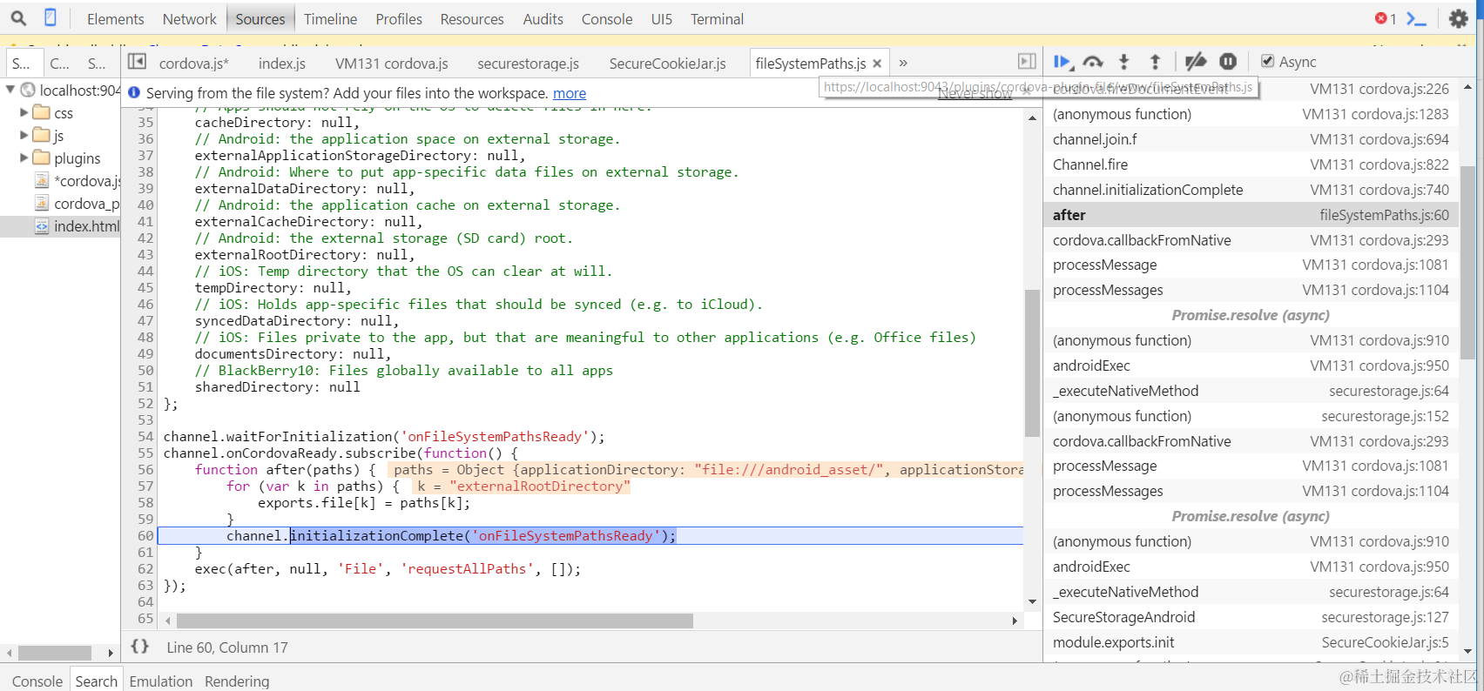Open the modified cordova.js file in tree
The image size is (1484, 691).
[86, 181]
